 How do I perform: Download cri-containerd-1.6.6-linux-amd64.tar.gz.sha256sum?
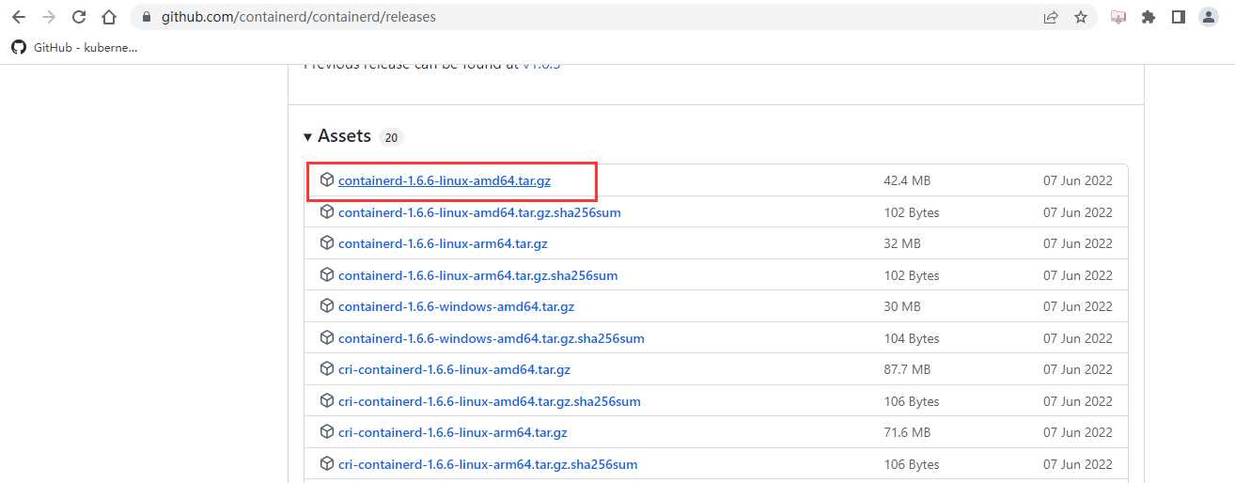(x=490, y=401)
